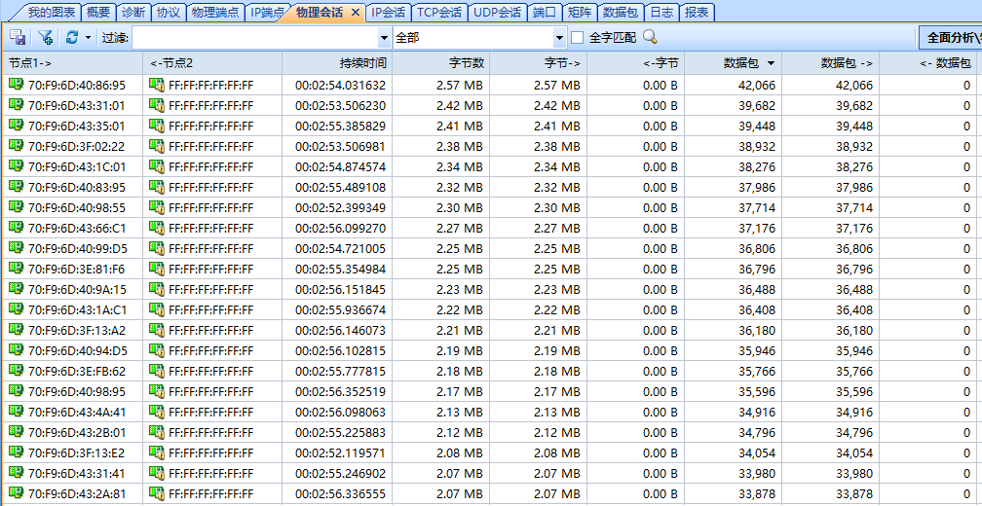Image resolution: width=982 pixels, height=506 pixels.
Task: Sort by the <-节点2 column header
Action: 212,62
